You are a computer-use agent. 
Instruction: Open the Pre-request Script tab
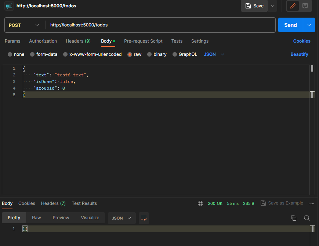143,41
